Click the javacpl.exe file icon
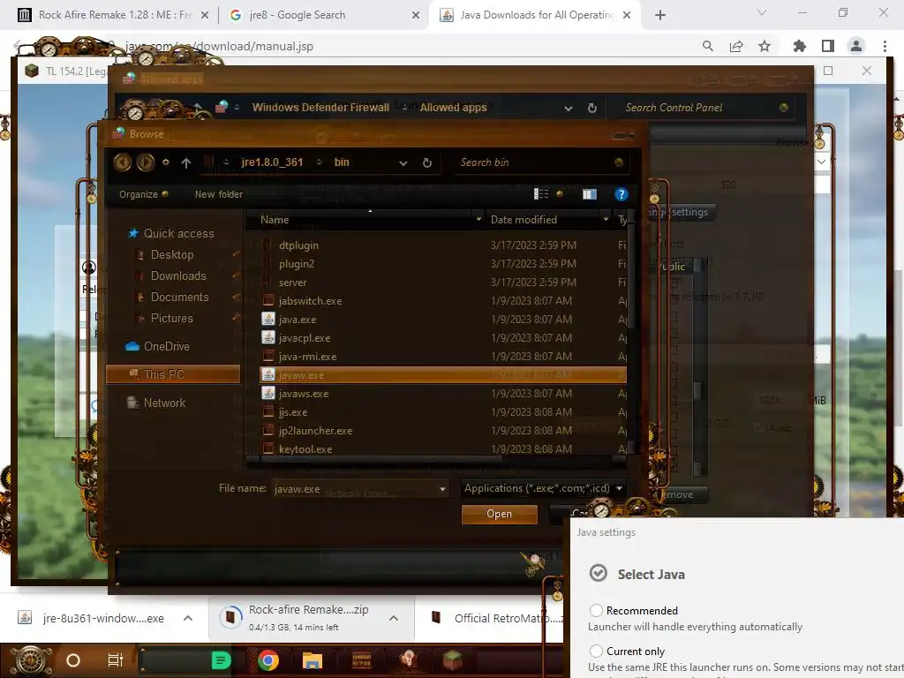This screenshot has width=904, height=678. tap(268, 337)
